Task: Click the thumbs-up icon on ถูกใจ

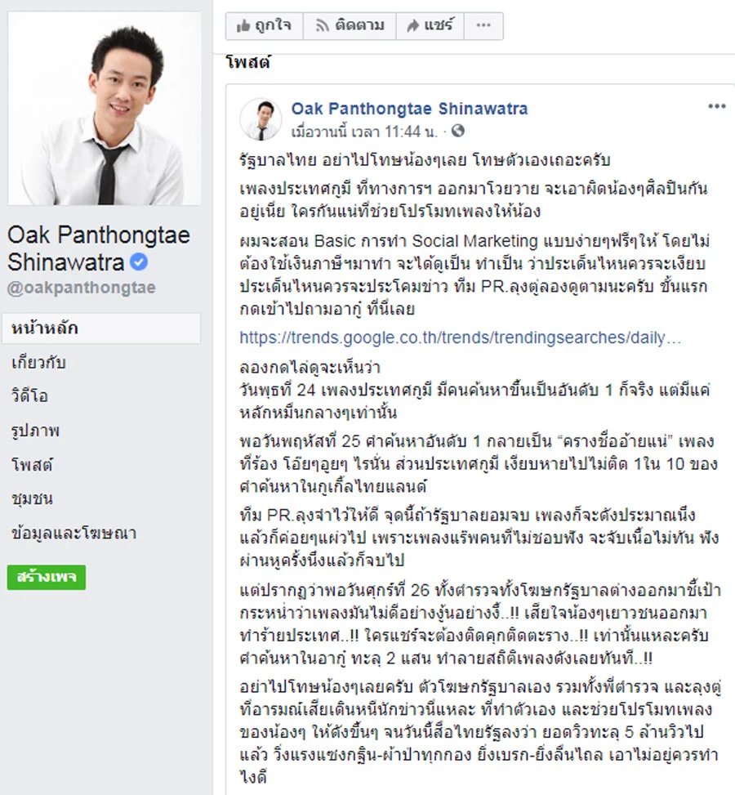Action: point(243,26)
